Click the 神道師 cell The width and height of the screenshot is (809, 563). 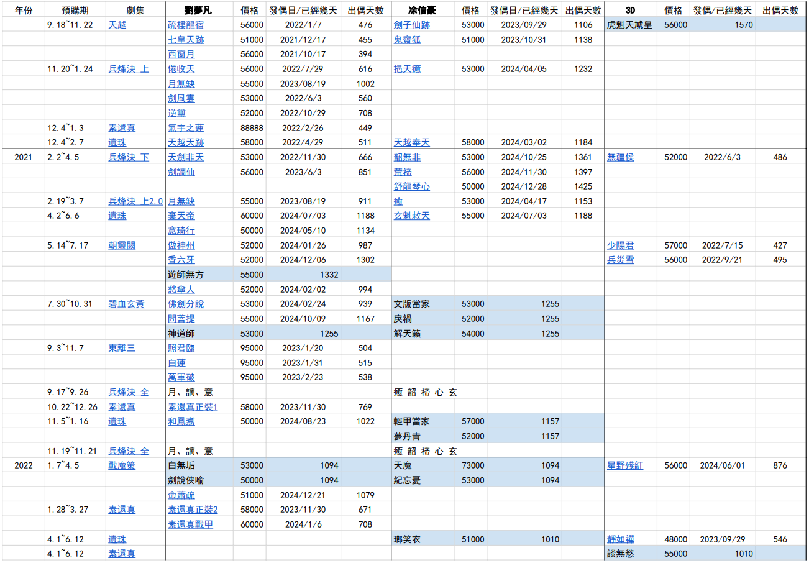click(199, 334)
